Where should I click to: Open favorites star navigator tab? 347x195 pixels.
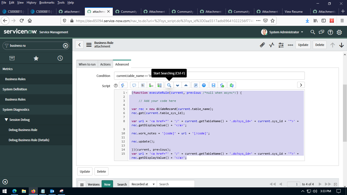36,58
